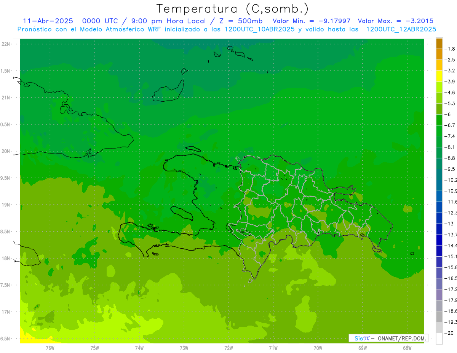Click the '69W' longitude label

pyautogui.click(x=363, y=348)
